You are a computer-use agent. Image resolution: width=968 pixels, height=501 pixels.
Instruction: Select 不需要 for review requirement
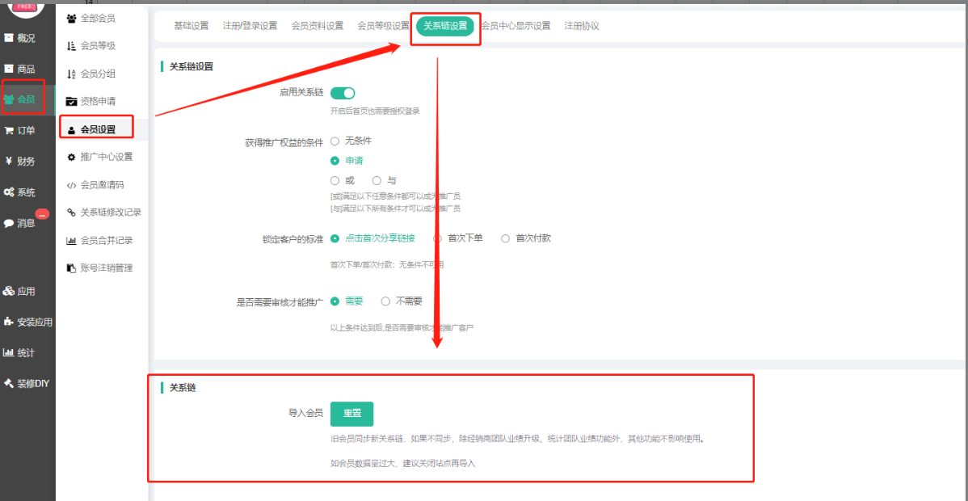[x=385, y=301]
